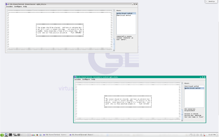219x137 pixels.
Task: Select user kiwi in localhost window users list
Action: click(x=194, y=86)
